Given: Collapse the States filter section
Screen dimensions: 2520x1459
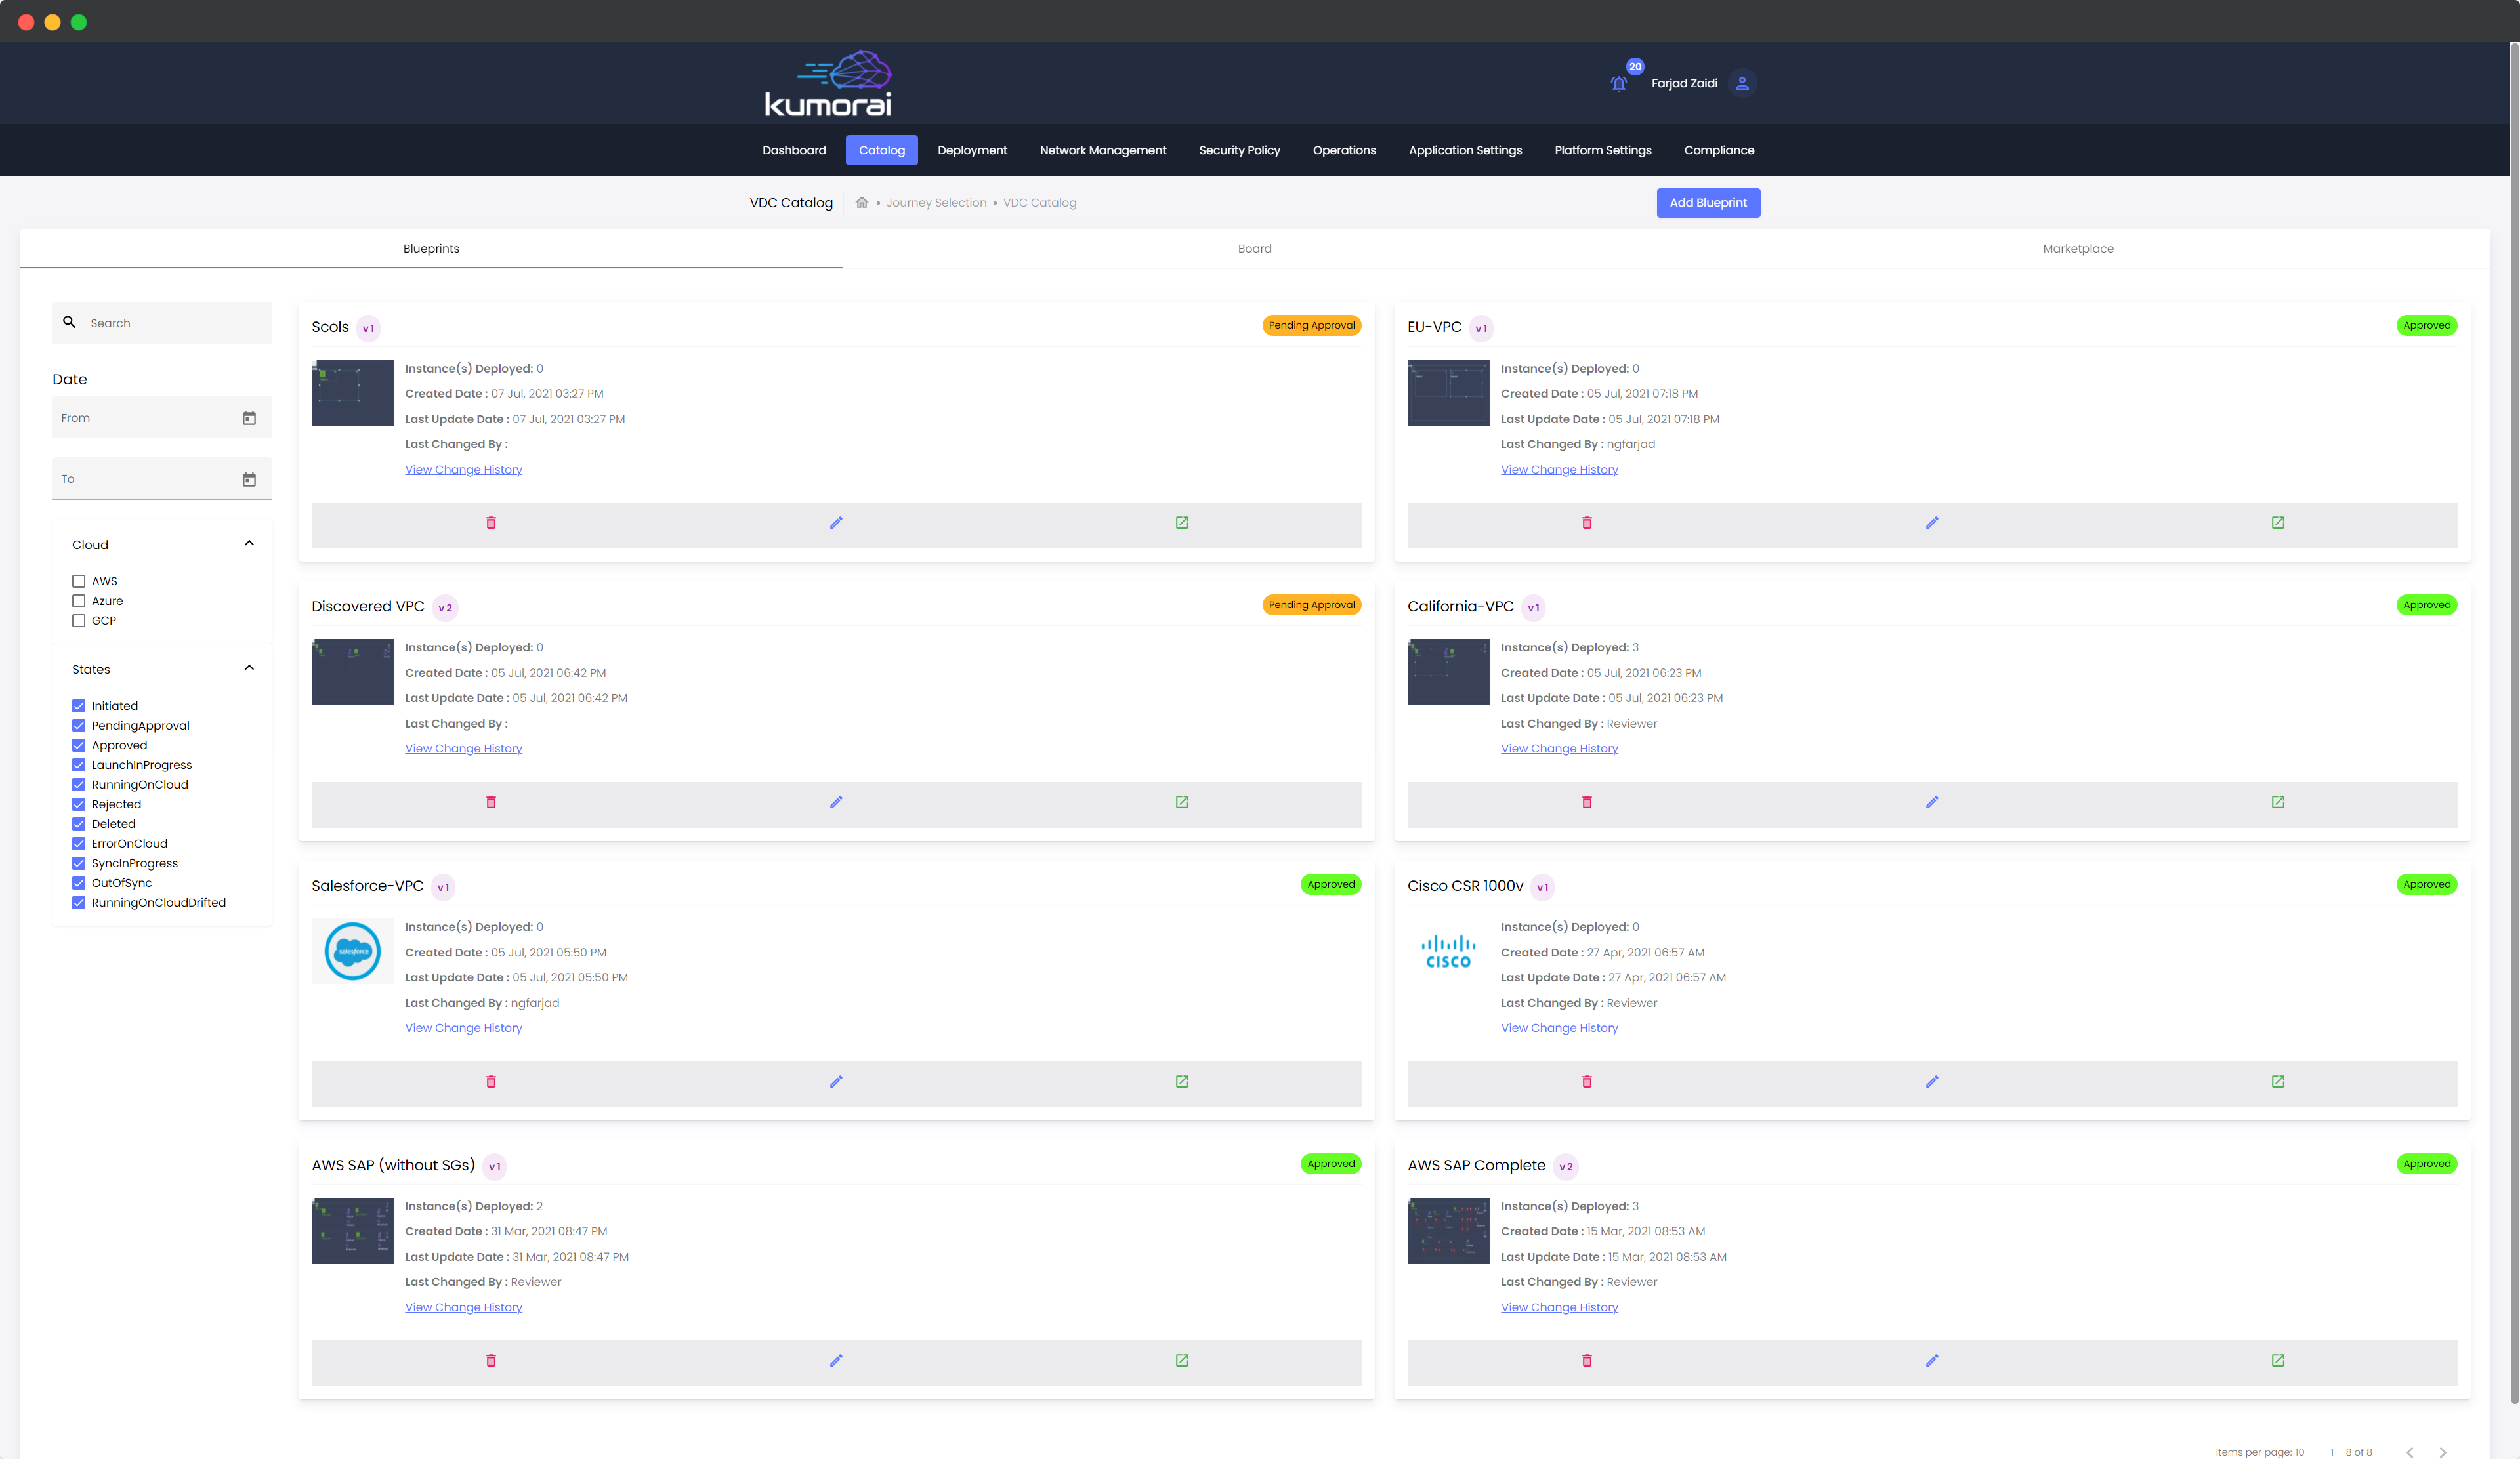Looking at the screenshot, I should click(x=249, y=668).
